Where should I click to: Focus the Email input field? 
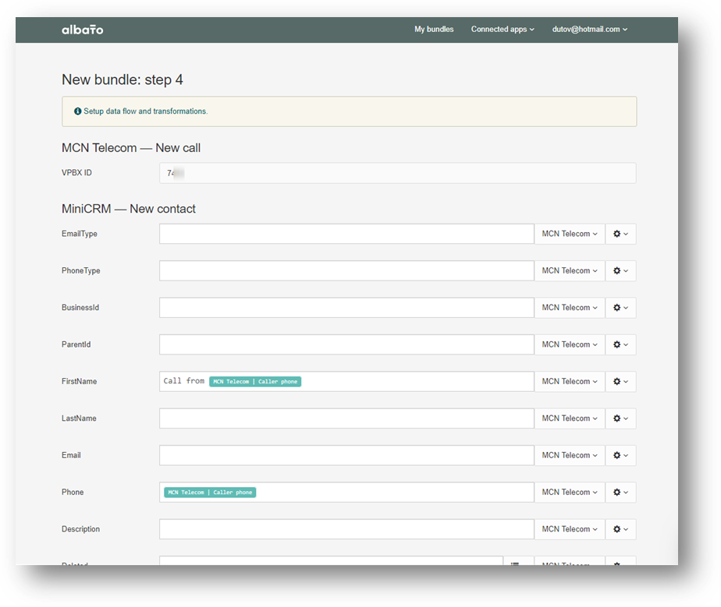pyautogui.click(x=346, y=455)
